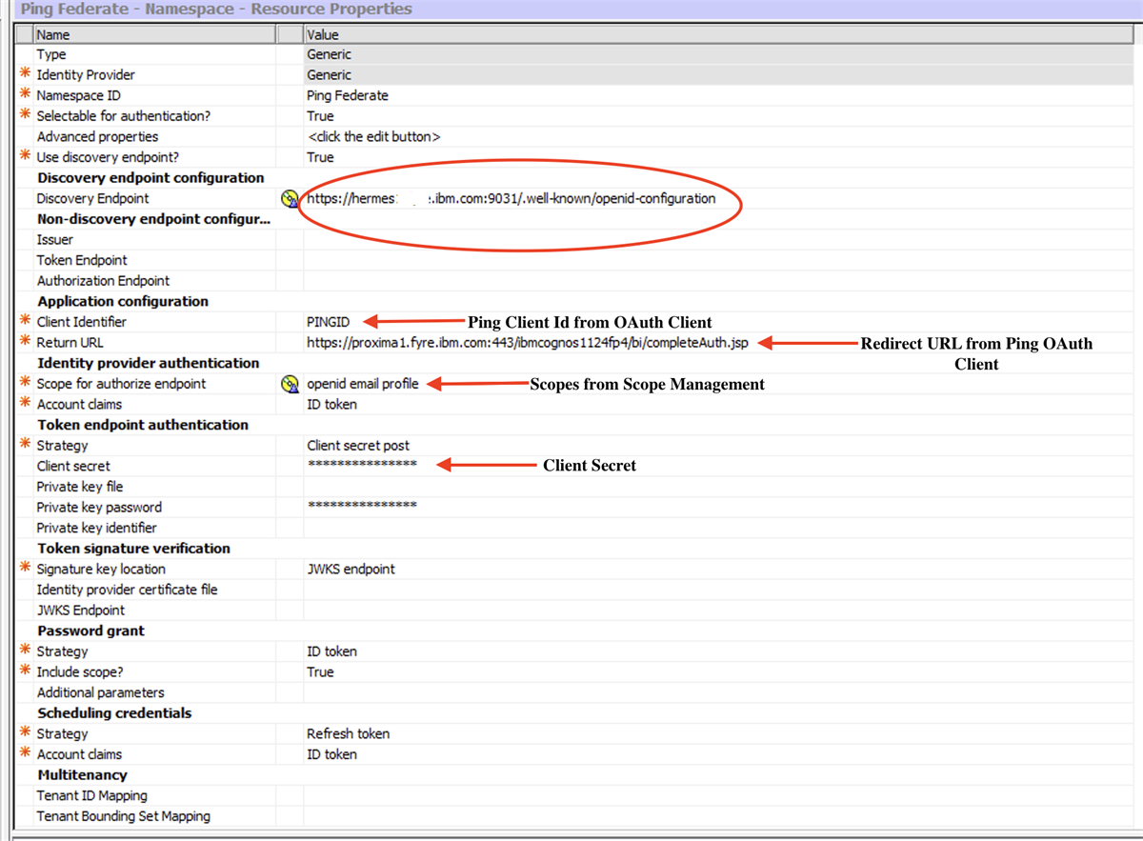Select the Client Identifier property name
The image size is (1143, 841).
point(81,322)
